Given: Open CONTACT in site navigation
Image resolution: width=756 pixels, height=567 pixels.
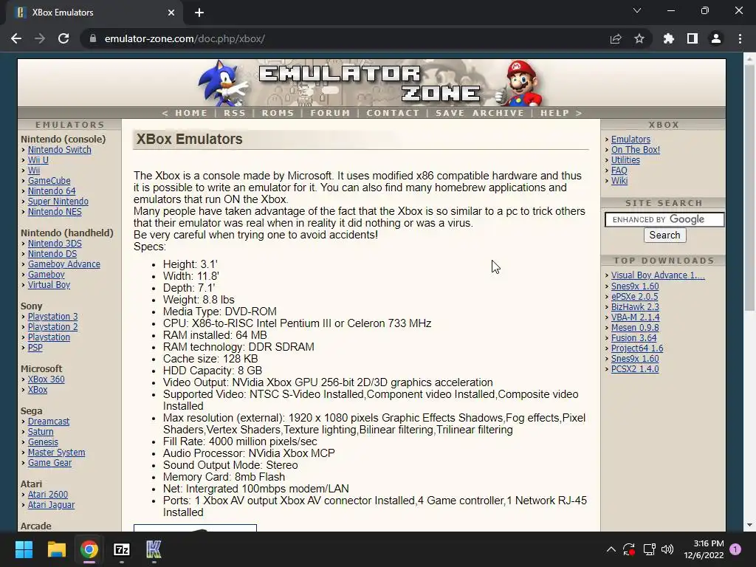Looking at the screenshot, I should pos(393,113).
